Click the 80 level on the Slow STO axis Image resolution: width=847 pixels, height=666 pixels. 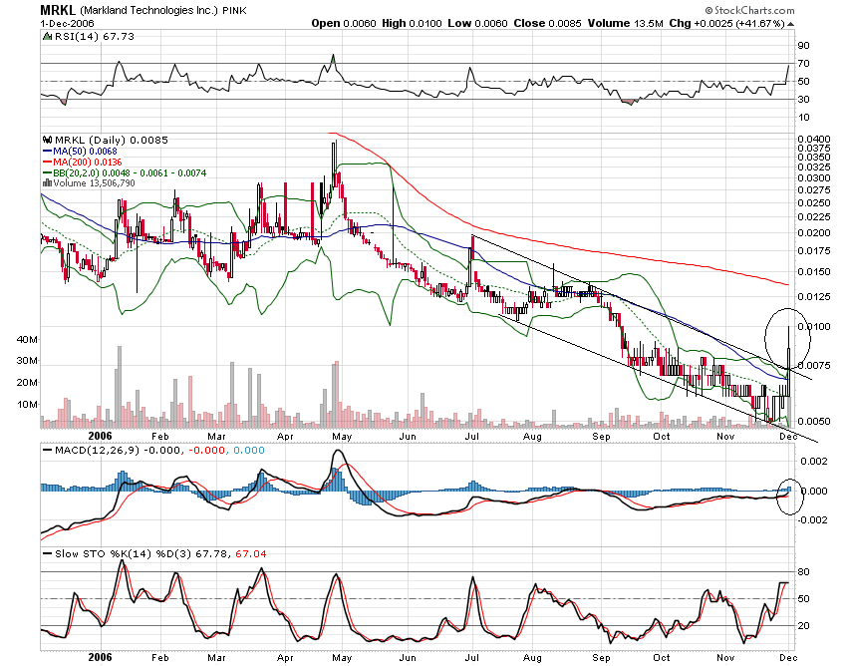coord(804,572)
